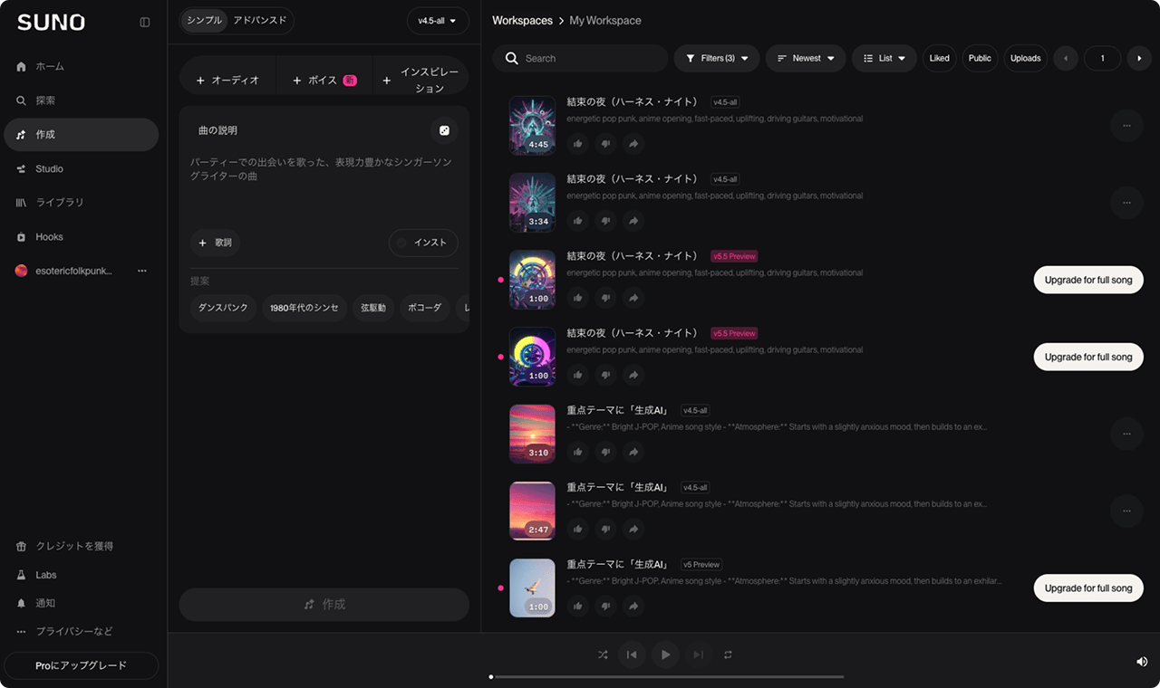
Task: Open the more menu beside esotericfolkpunk
Action: click(x=142, y=271)
